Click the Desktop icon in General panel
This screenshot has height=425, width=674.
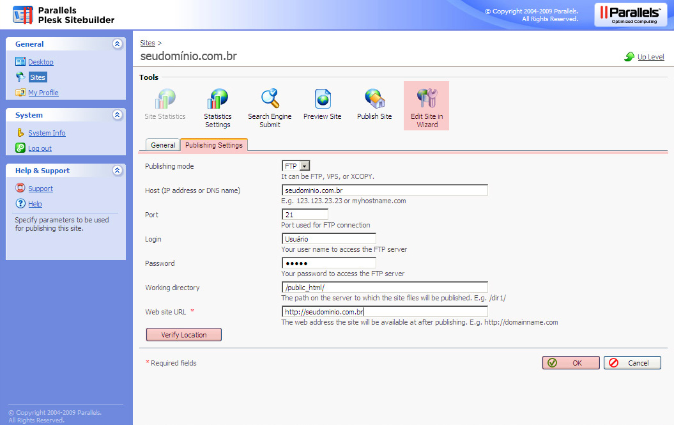coord(20,61)
